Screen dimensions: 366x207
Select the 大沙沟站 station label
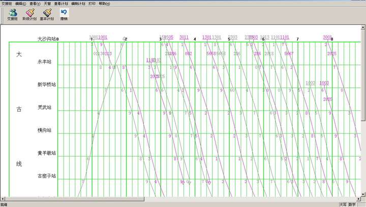click(x=47, y=39)
